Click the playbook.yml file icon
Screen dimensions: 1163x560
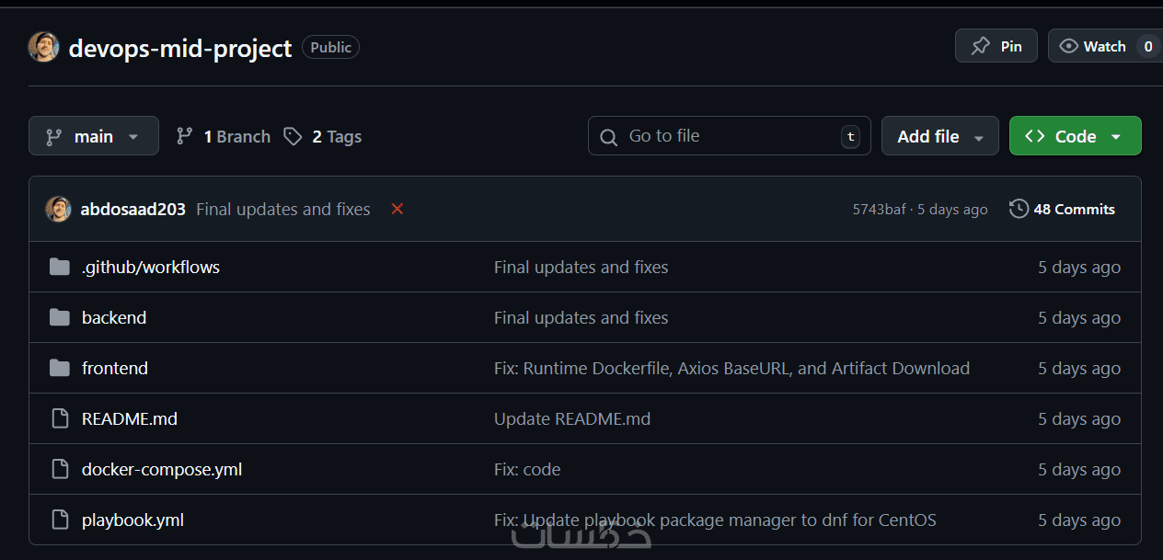click(60, 520)
